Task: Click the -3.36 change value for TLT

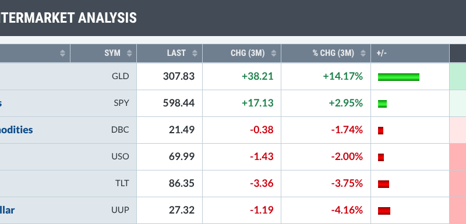Action: (x=262, y=183)
